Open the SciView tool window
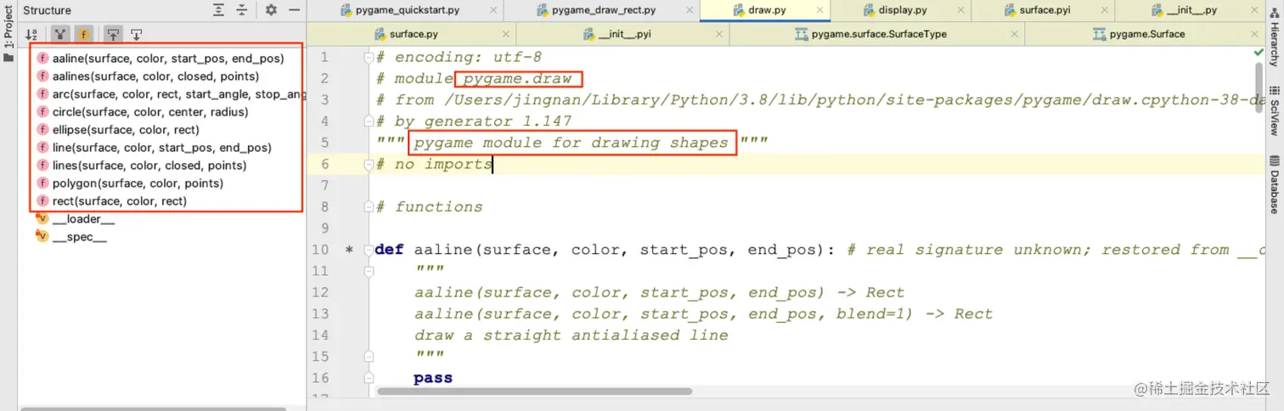The width and height of the screenshot is (1284, 411). [1275, 112]
